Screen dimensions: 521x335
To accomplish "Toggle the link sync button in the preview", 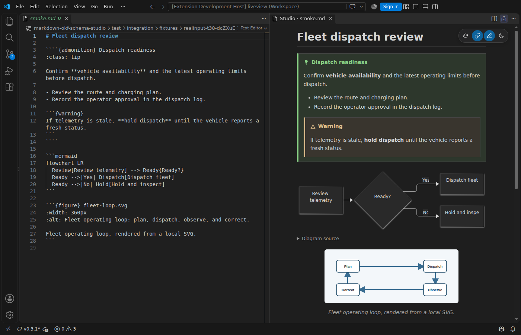I will [x=477, y=36].
